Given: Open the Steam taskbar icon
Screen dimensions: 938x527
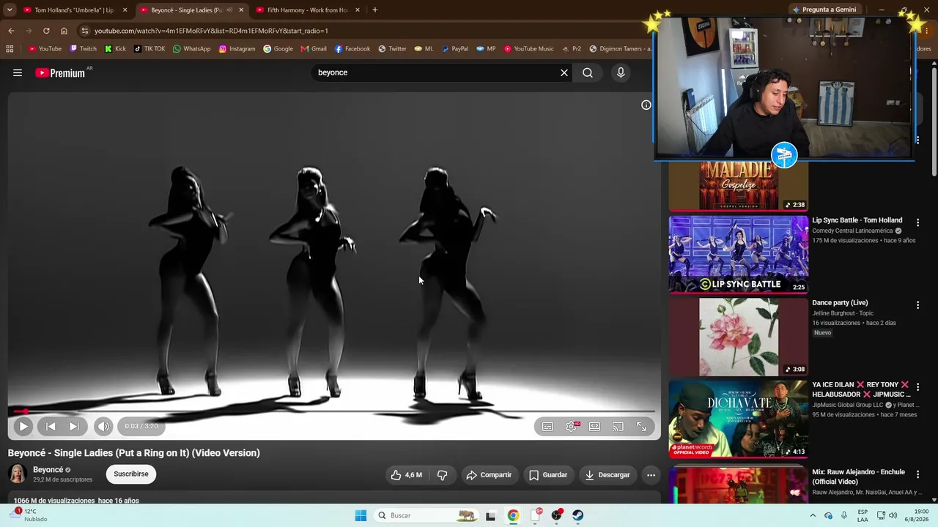Looking at the screenshot, I should pos(578,515).
